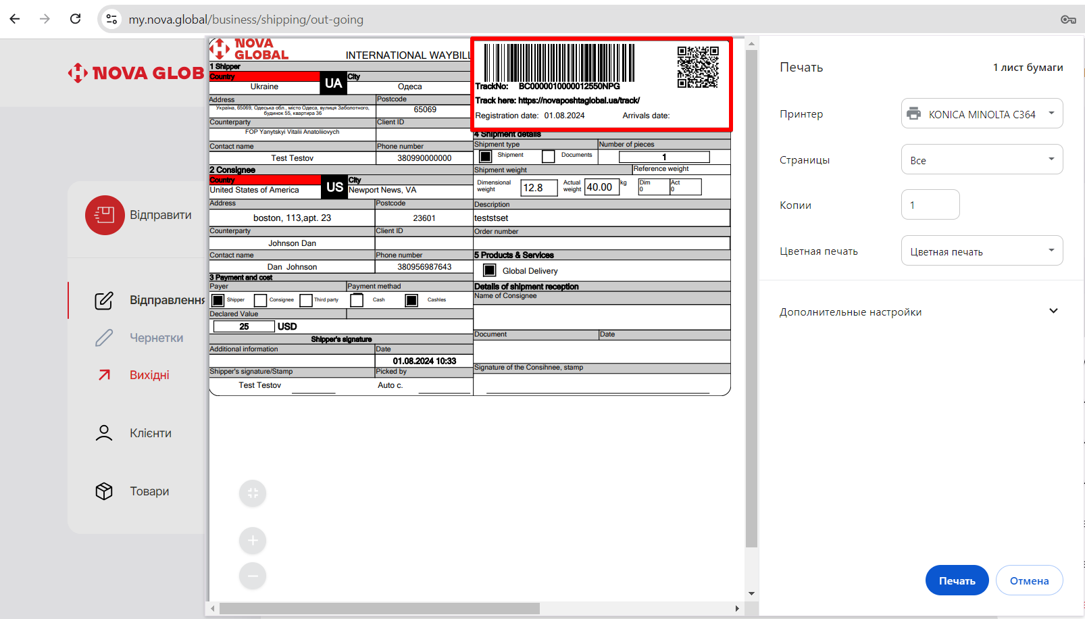Open the printer dropdown KONICA MINOLTA C364
This screenshot has height=619, width=1085.
click(982, 114)
